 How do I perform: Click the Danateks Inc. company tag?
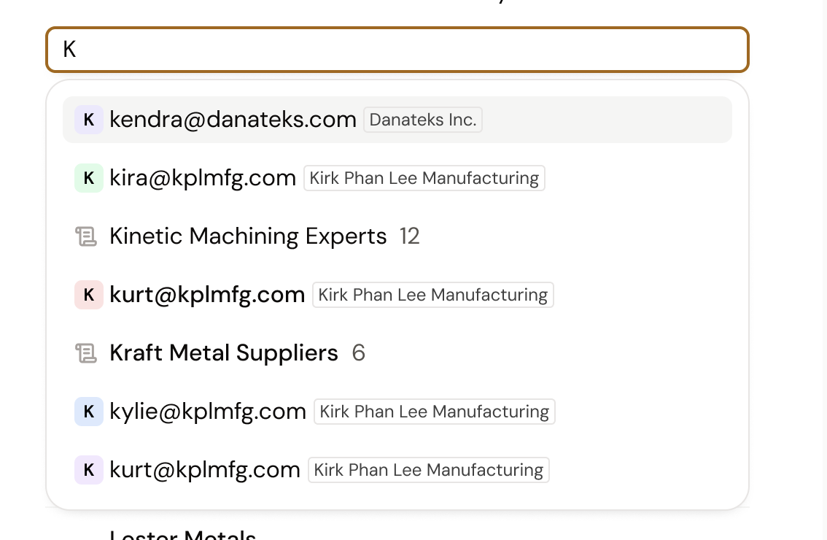tap(423, 120)
